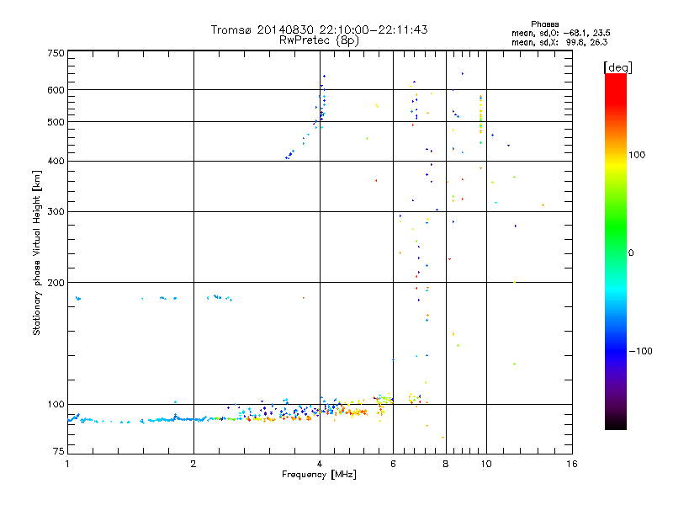Screen dimensions: 673x505
Task: Pick the red top of the colorbar
Action: coord(615,79)
